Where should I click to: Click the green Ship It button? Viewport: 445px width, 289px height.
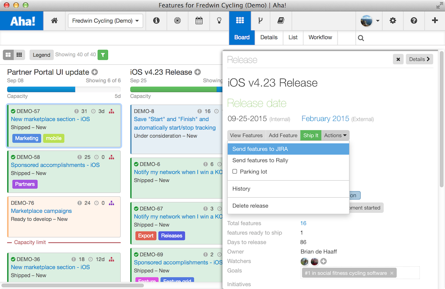(x=311, y=135)
